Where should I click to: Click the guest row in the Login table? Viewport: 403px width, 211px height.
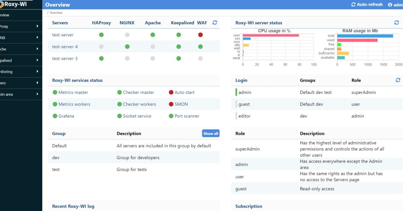click(x=244, y=104)
